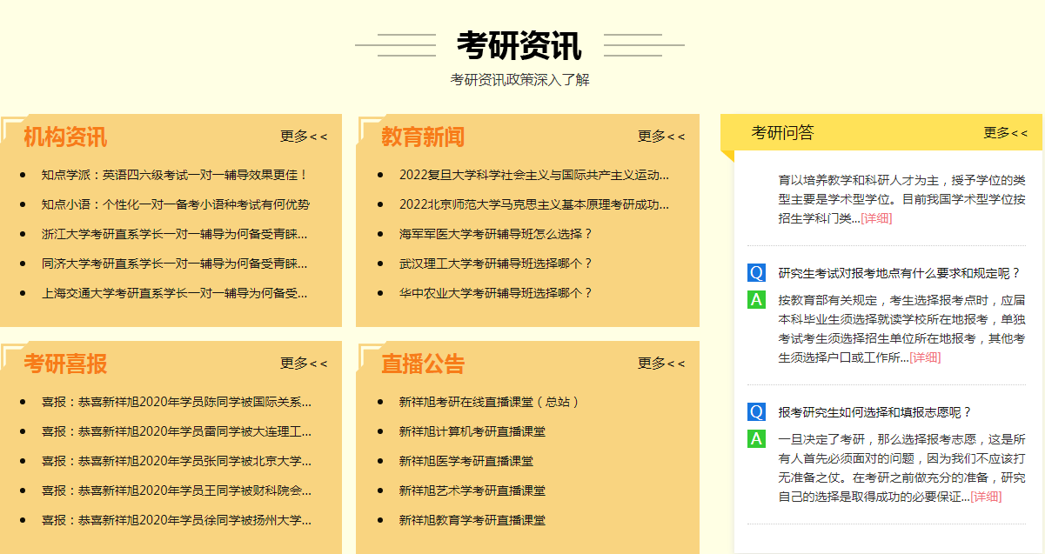Click the green A icon under 报考地点 question

click(x=756, y=300)
